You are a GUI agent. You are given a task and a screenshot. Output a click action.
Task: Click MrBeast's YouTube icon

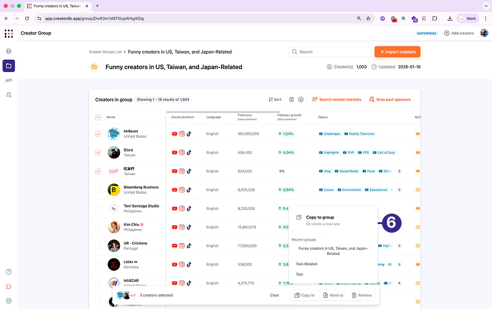tap(175, 134)
